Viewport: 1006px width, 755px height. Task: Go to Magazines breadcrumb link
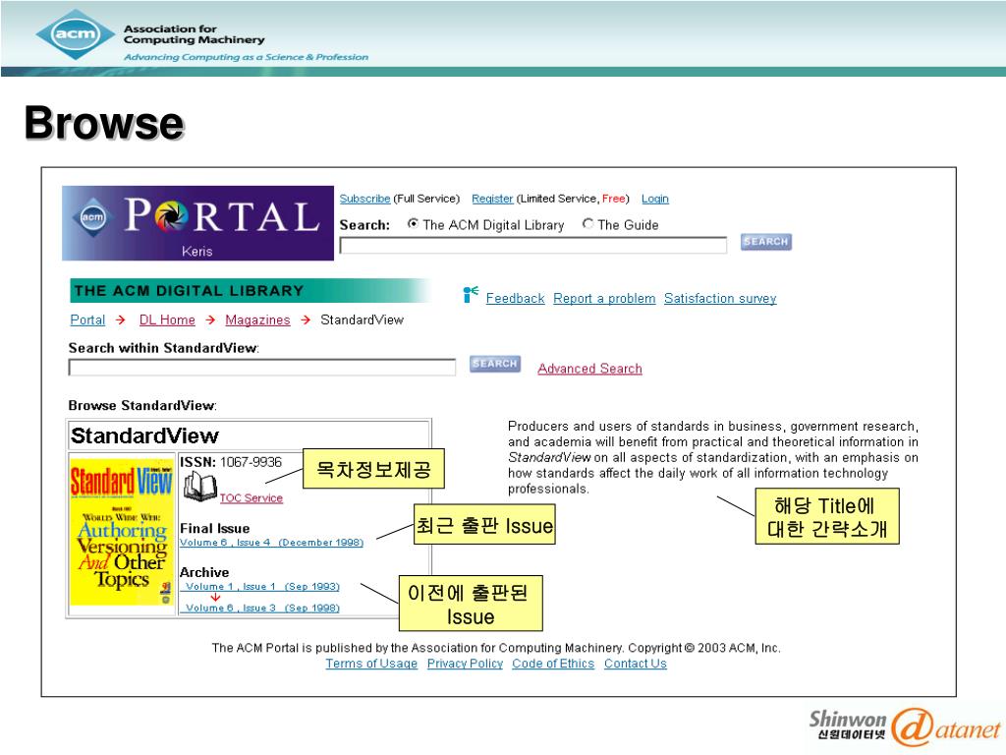point(257,319)
